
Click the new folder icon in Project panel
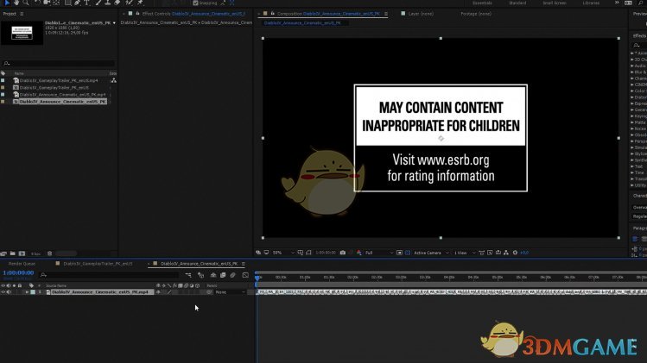pos(12,253)
